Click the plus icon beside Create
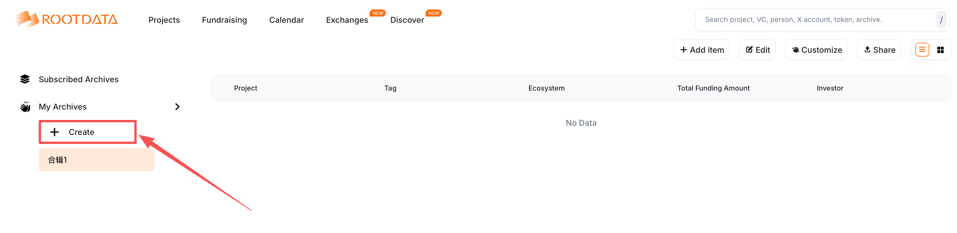The width and height of the screenshot is (957, 233). pos(55,132)
